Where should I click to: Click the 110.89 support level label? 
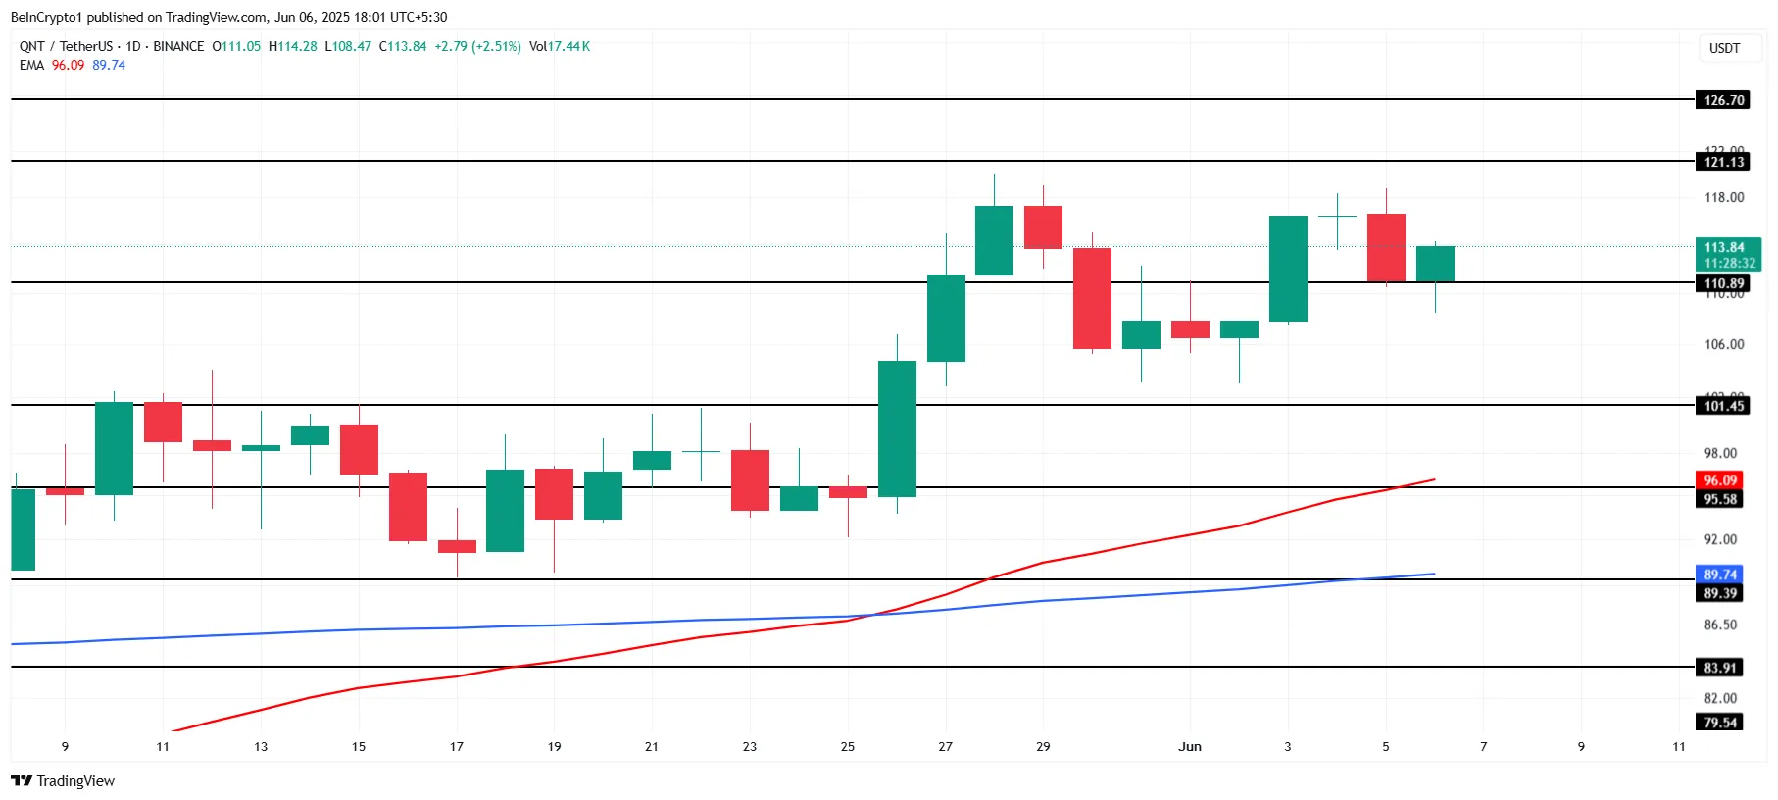(1723, 283)
